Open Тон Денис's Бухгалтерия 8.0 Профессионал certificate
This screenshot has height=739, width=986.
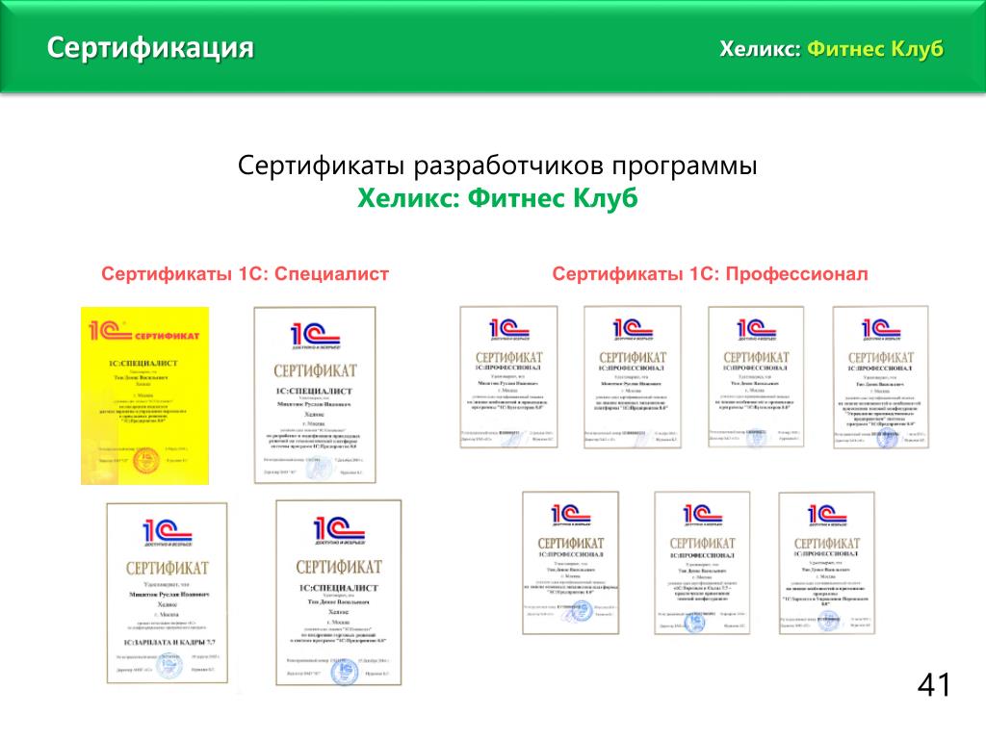click(x=756, y=376)
